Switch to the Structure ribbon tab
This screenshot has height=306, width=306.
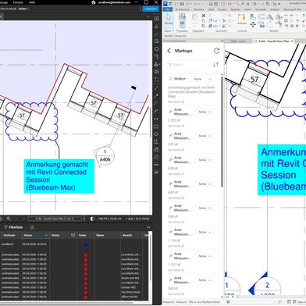point(199,9)
